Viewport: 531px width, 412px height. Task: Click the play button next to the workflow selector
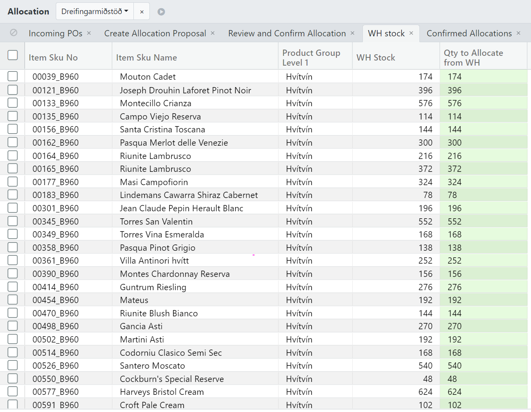tap(161, 12)
